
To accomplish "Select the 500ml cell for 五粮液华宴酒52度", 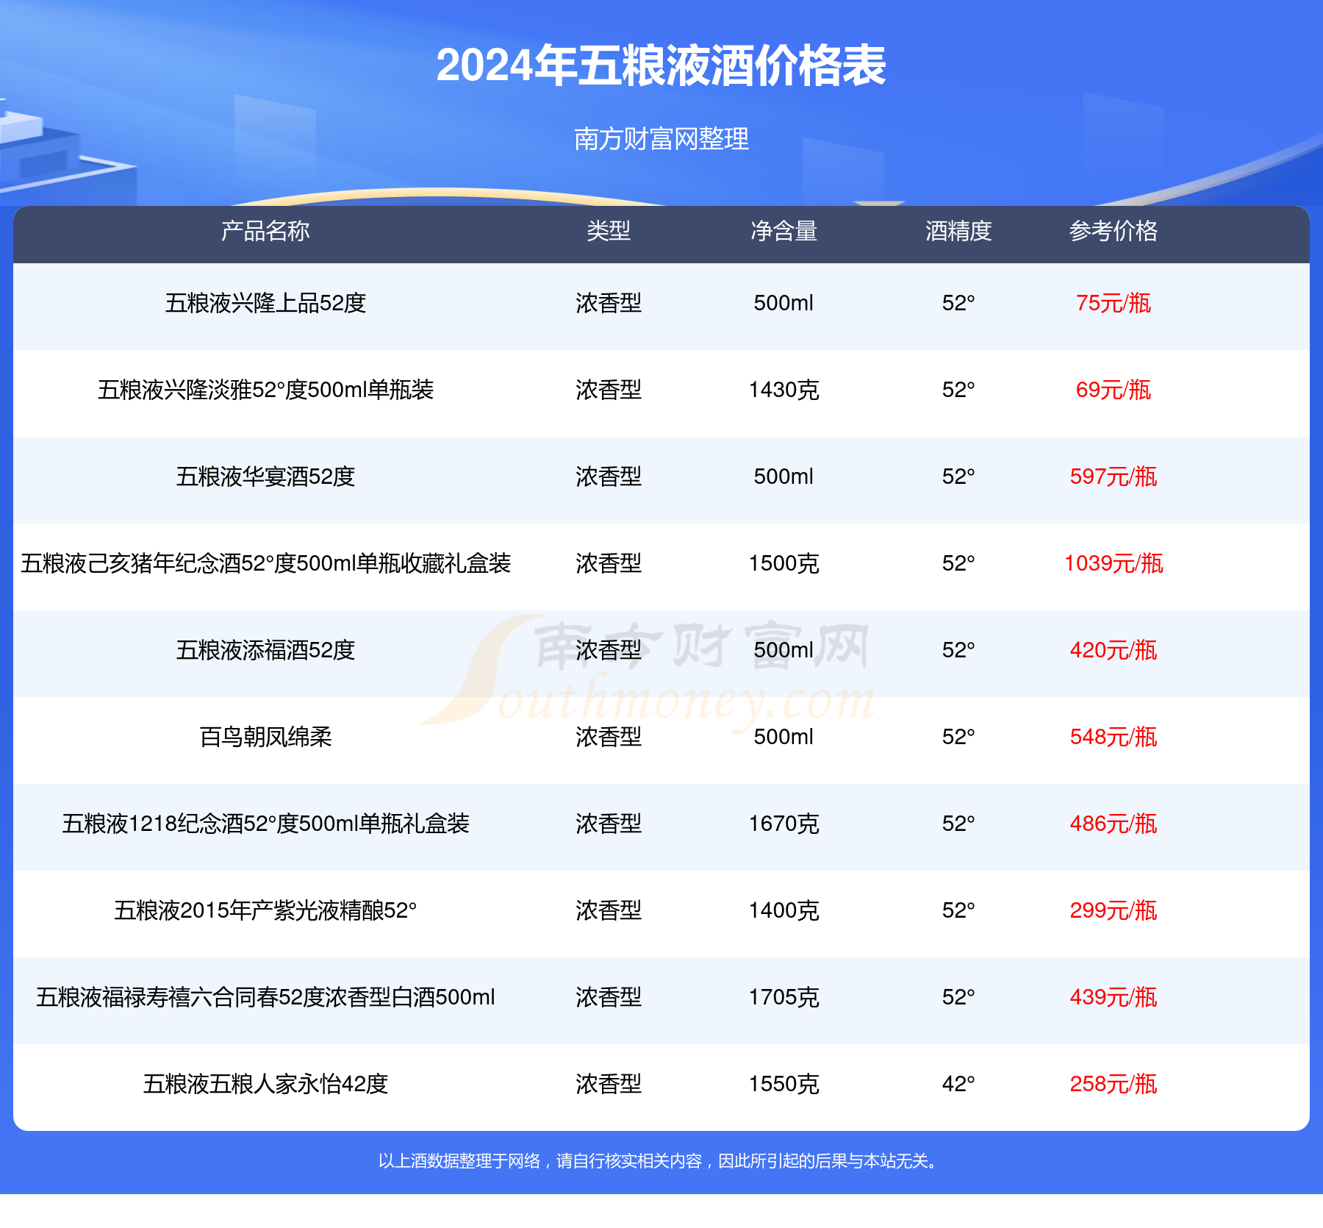I will point(784,476).
